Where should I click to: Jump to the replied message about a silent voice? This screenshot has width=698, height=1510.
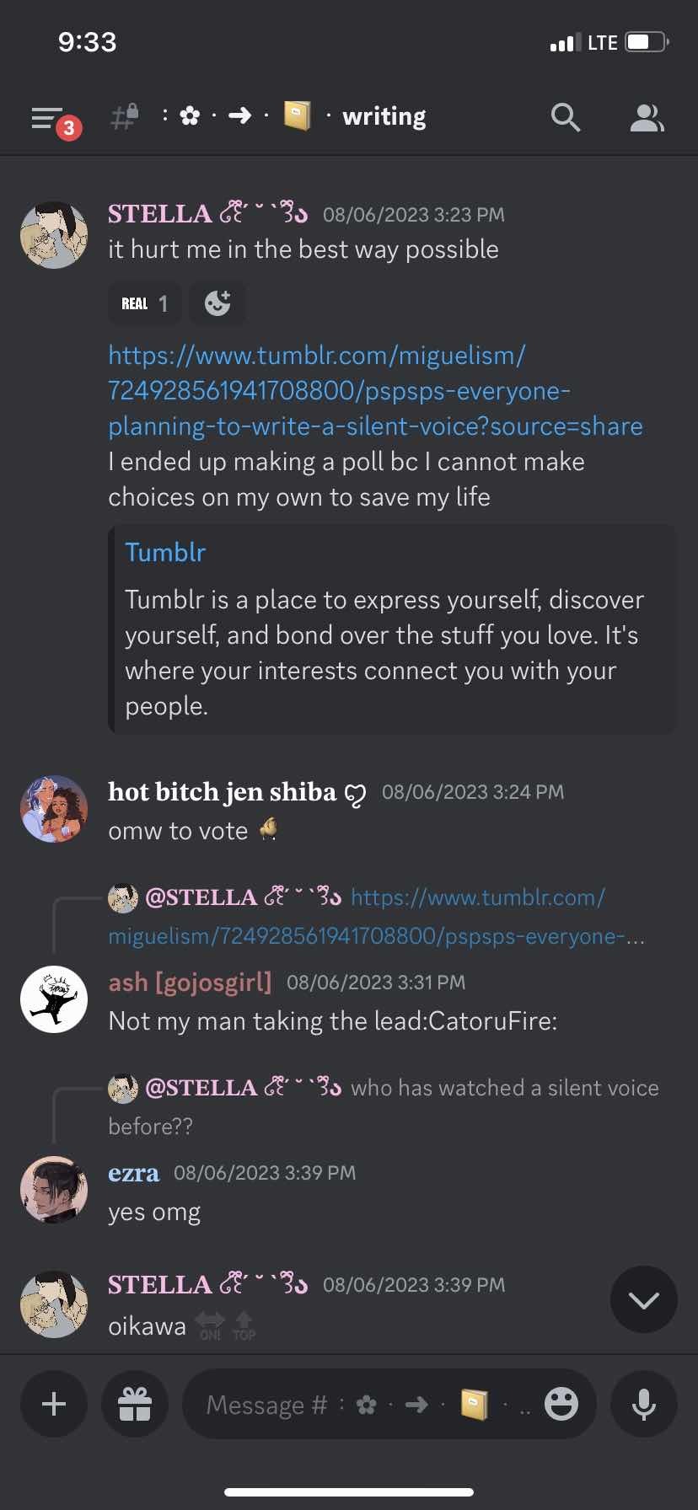click(504, 1088)
